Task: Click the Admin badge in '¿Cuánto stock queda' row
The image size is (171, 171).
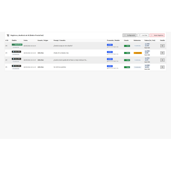Action: [16, 59]
